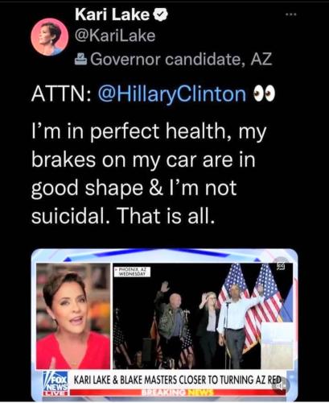Click the captions icon at the video's top corner
The width and height of the screenshot is (329, 403).
tap(281, 266)
